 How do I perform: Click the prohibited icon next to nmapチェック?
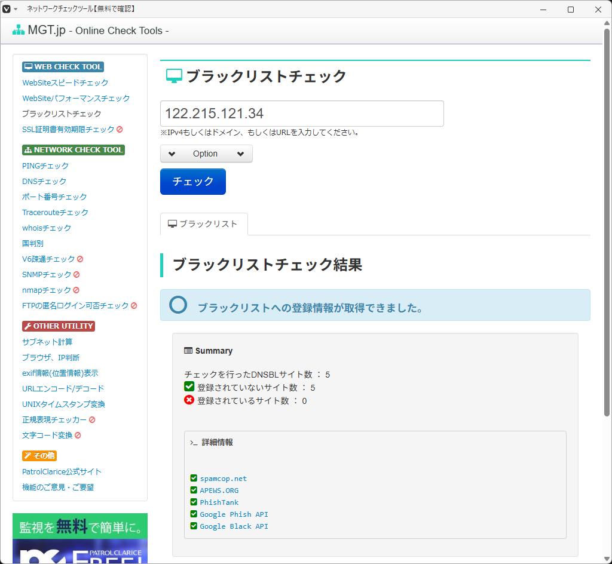coord(76,290)
